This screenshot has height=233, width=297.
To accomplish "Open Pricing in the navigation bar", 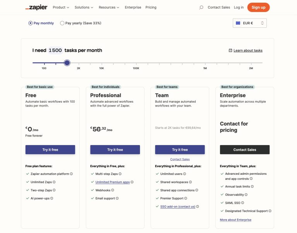I will [151, 7].
